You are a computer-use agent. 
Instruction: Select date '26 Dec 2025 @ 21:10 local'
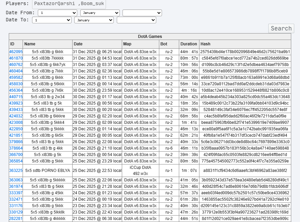[x=97, y=148]
